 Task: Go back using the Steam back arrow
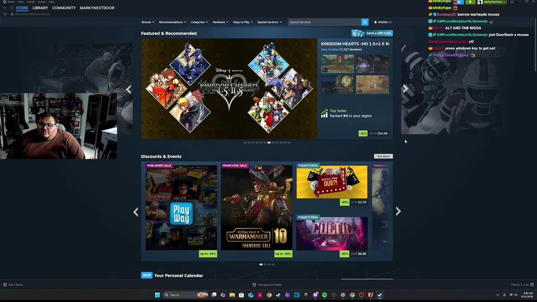tap(5, 8)
